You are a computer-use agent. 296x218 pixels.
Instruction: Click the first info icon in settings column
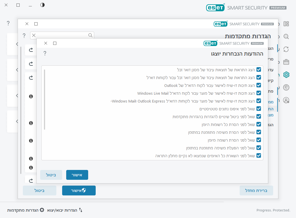pyautogui.click(x=31, y=96)
